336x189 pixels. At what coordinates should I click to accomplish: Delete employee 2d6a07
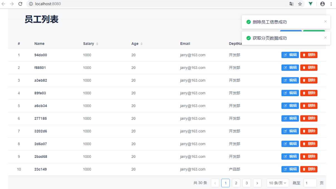309,144
